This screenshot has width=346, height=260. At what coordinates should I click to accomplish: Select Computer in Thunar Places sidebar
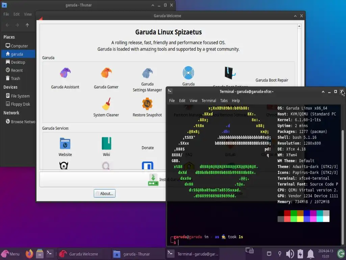(x=18, y=46)
